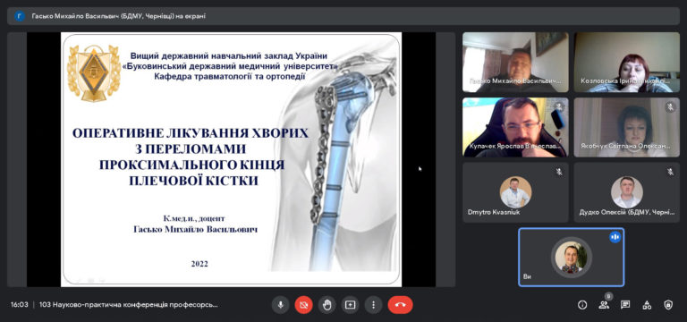Click your own self-view tile

point(572,258)
